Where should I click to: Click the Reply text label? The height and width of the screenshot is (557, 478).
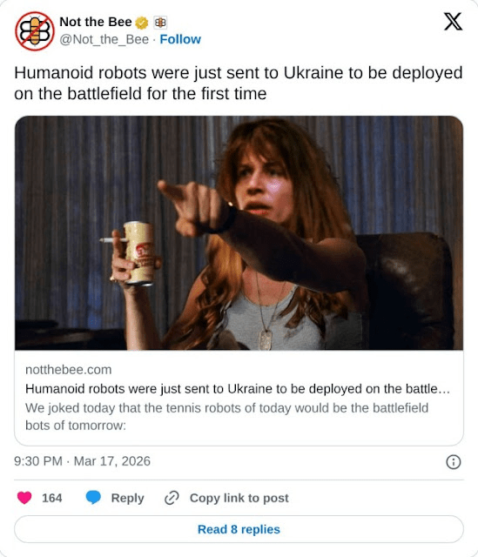128,498
